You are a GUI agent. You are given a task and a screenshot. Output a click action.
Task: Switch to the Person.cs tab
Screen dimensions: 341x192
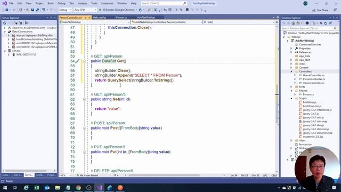click(x=121, y=18)
